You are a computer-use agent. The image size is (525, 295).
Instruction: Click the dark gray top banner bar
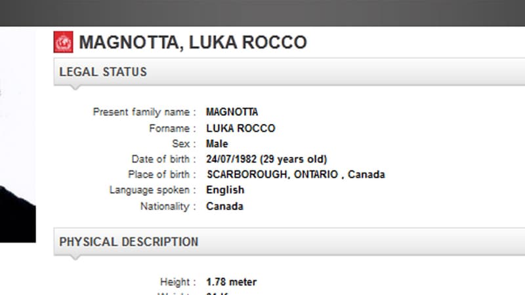click(x=262, y=13)
